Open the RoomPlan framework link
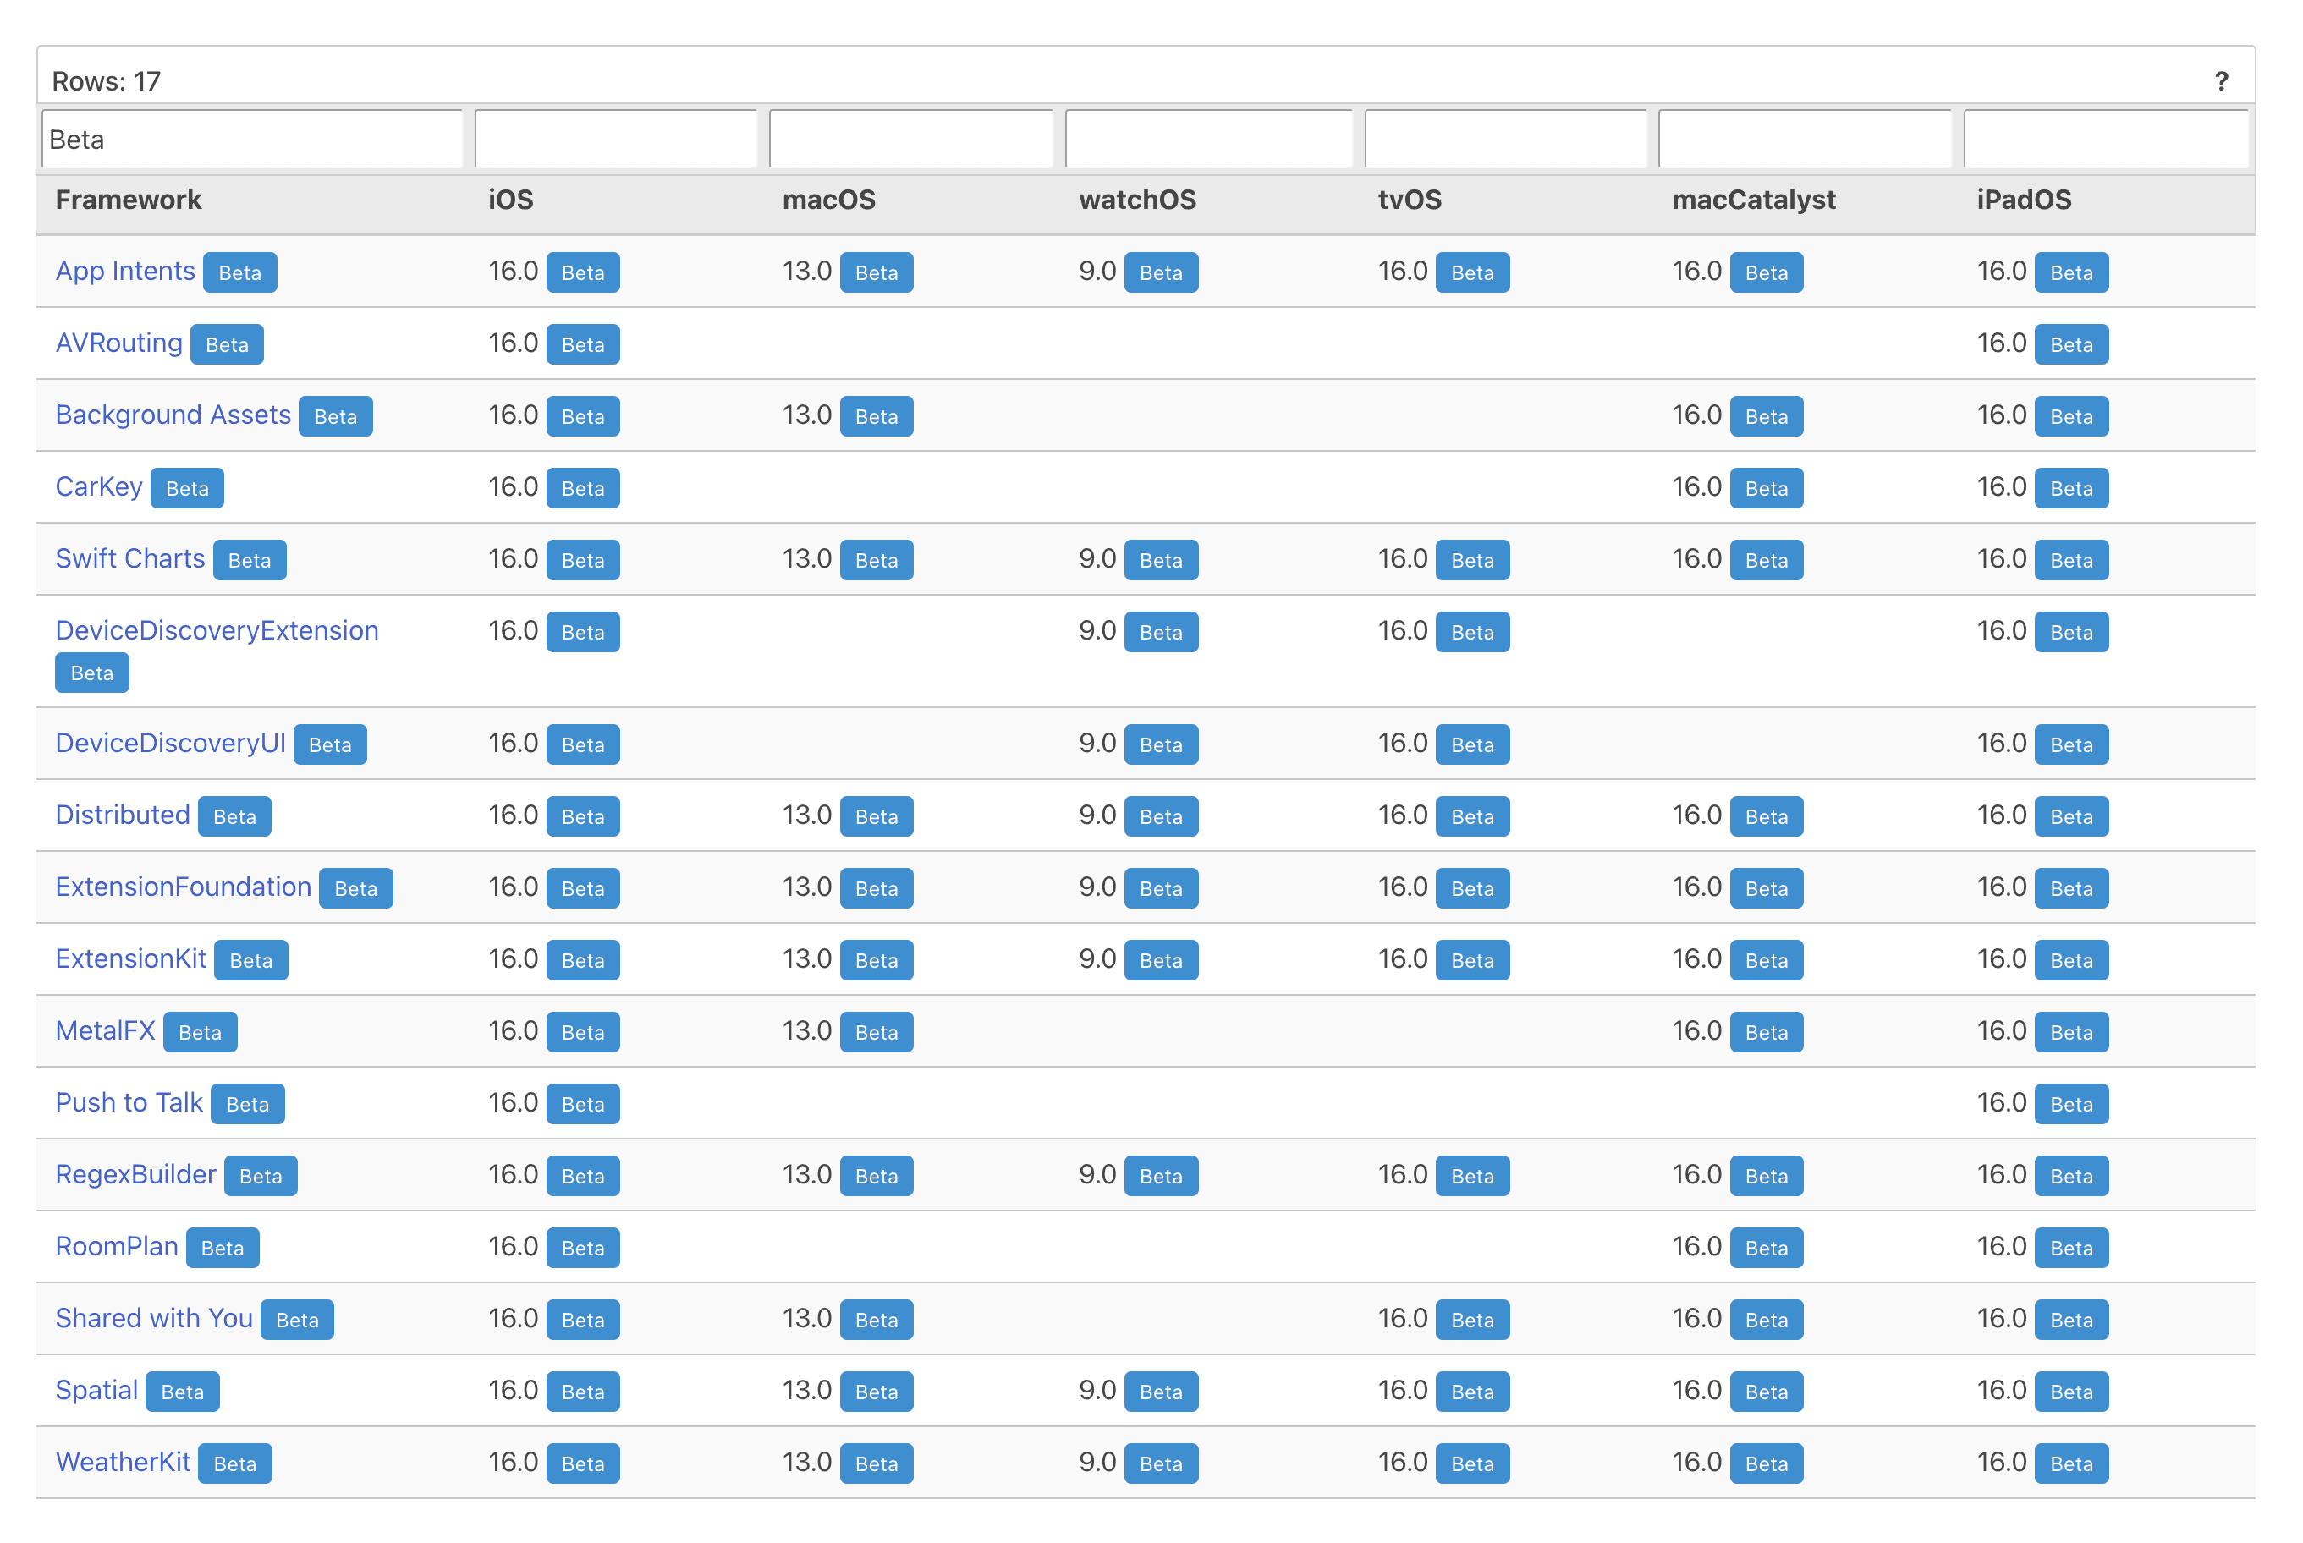 click(x=116, y=1247)
